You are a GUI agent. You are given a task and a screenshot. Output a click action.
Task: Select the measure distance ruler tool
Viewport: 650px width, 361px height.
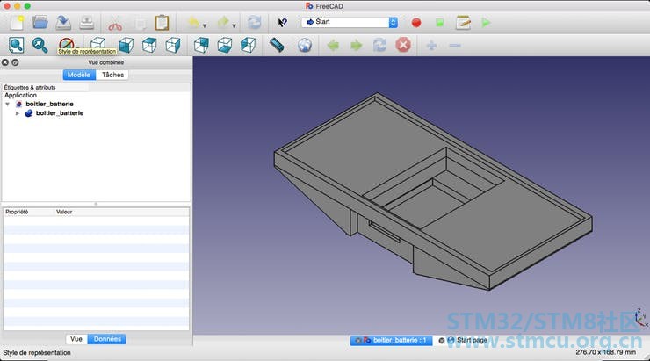click(277, 45)
